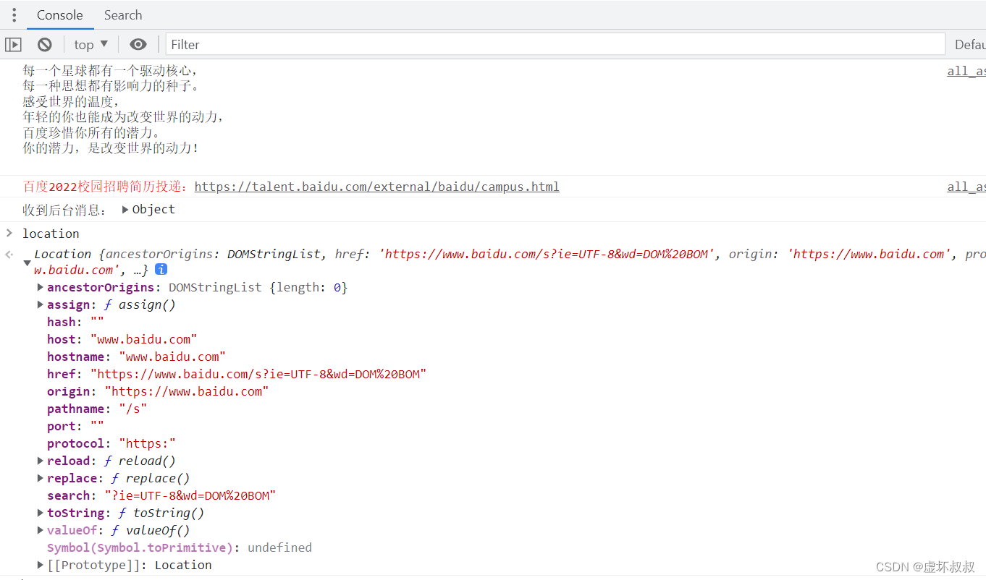The image size is (986, 580).
Task: Select the port property row
Action: 75,426
